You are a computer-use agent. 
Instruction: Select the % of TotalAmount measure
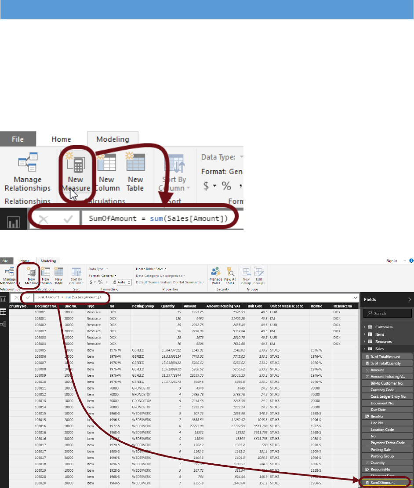click(x=388, y=357)
